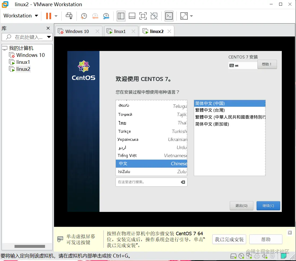The height and width of the screenshot is (261, 296).
Task: Toggle the console view pane
Action: click(x=169, y=16)
